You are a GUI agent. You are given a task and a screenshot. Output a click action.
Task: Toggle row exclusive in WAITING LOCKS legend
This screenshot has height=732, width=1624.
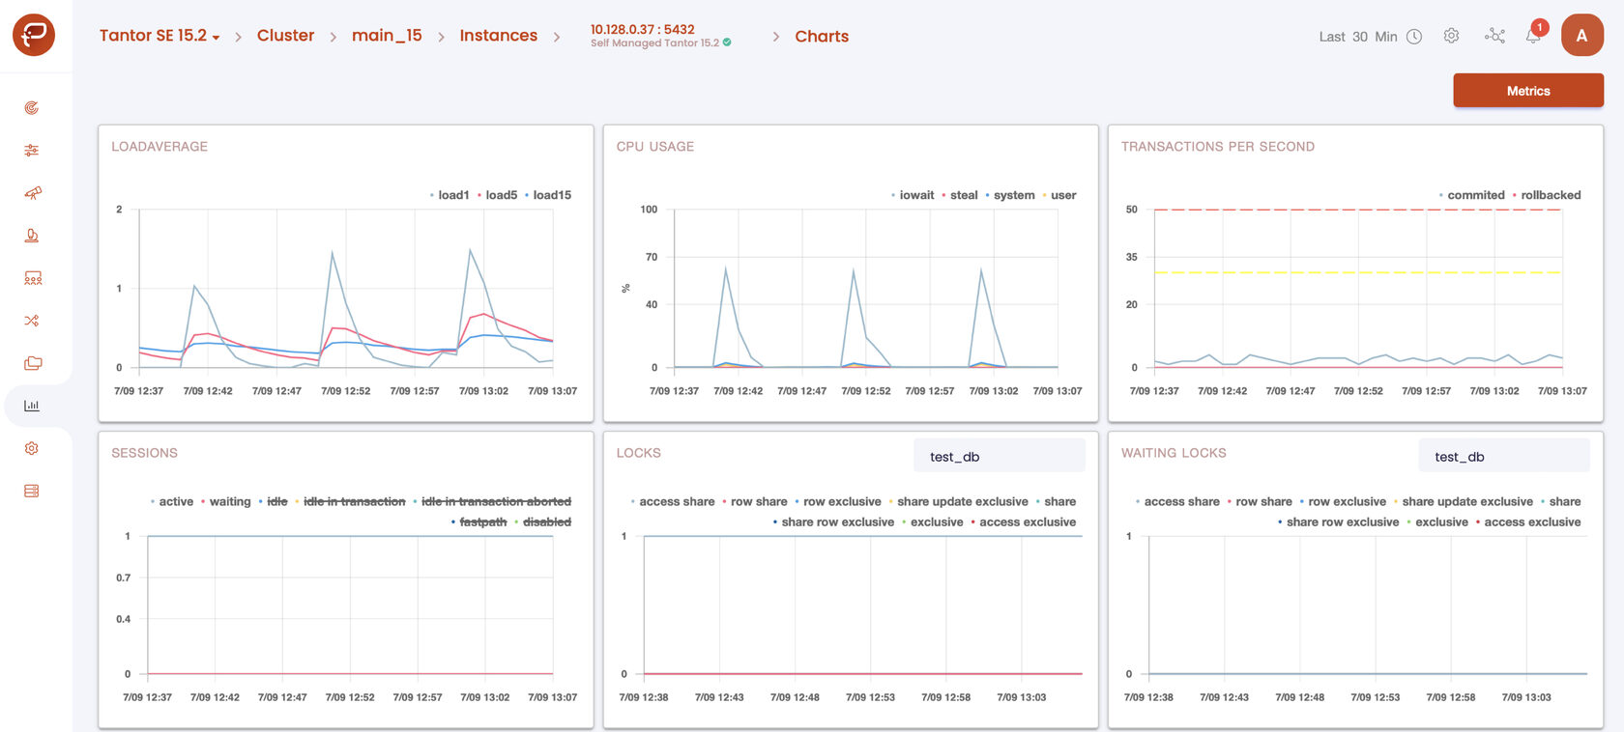(x=1343, y=502)
